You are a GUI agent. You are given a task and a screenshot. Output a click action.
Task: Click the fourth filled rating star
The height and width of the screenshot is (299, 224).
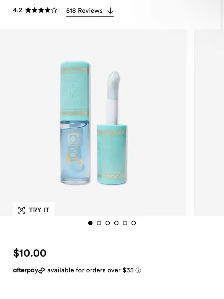tap(48, 10)
